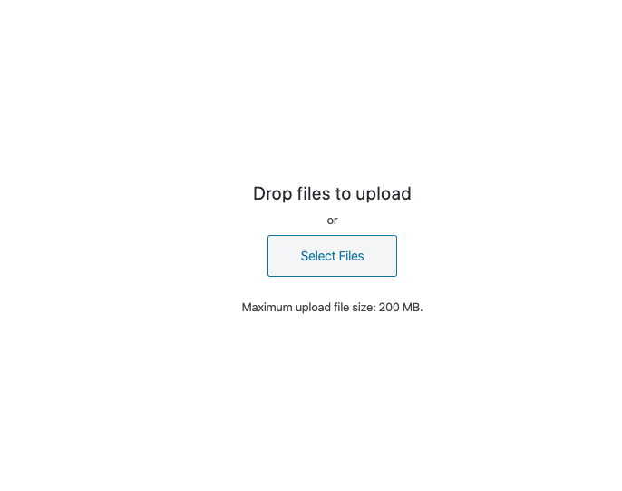Click the word 'to' in the heading
The image size is (622, 491).
click(343, 194)
